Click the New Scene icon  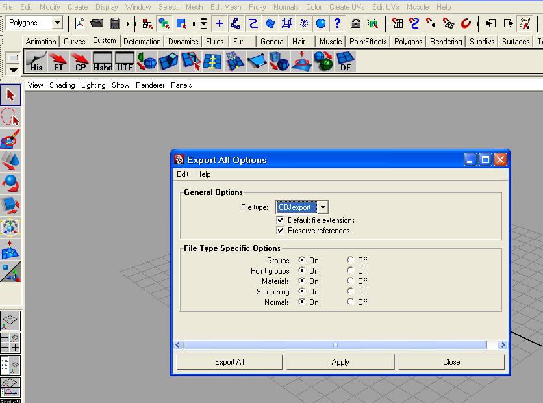coord(80,23)
